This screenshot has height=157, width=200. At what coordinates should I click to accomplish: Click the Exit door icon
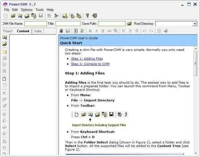[95, 16]
